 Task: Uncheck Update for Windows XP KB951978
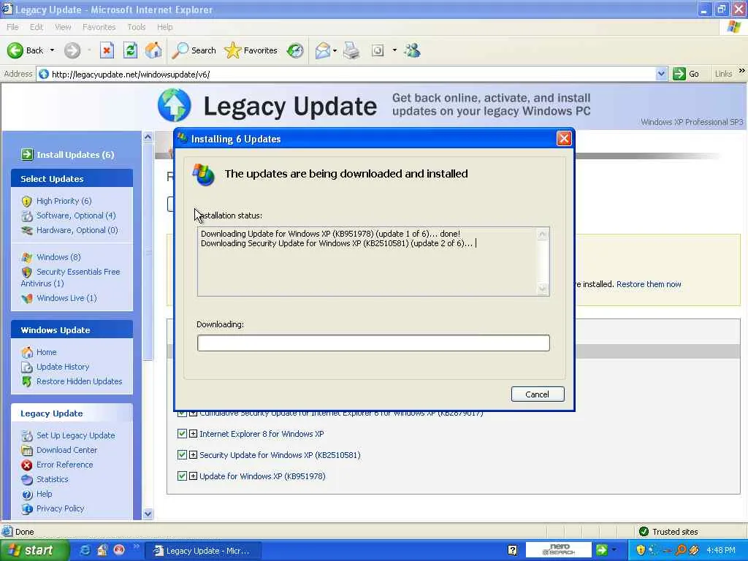[182, 476]
